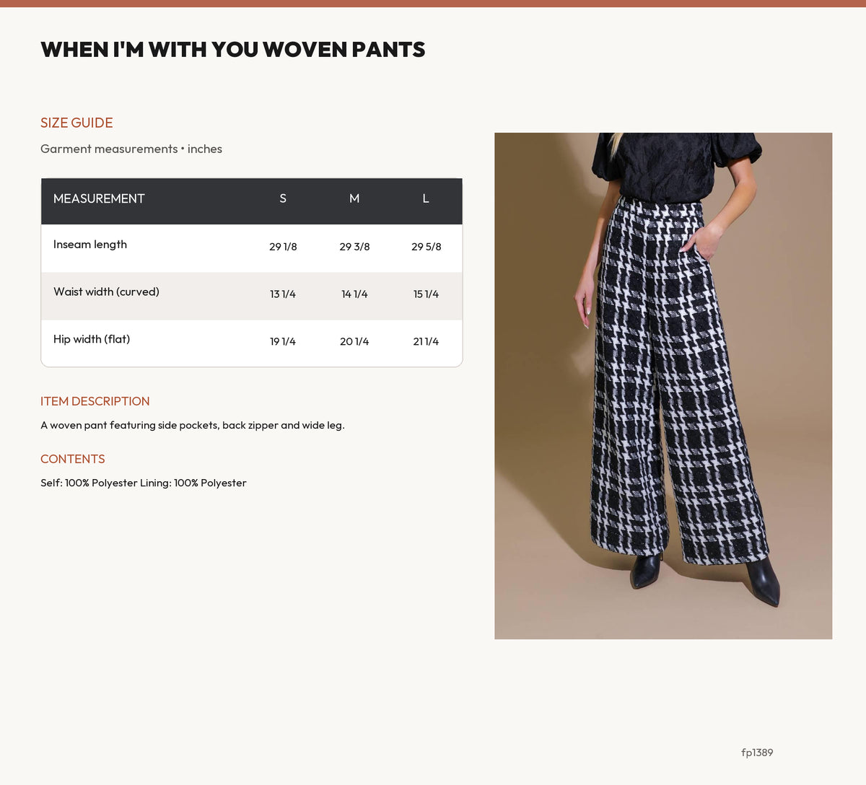This screenshot has height=785, width=866.
Task: Click the ITEM DESCRIPTION heading
Action: click(x=95, y=401)
